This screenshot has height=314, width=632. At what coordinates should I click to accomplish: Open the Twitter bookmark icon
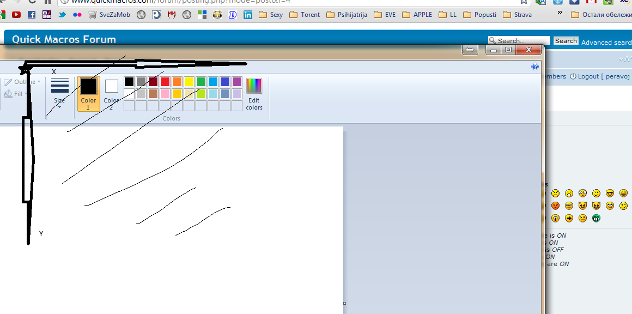(x=62, y=15)
